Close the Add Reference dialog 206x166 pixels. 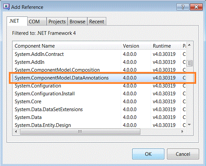coord(196,7)
